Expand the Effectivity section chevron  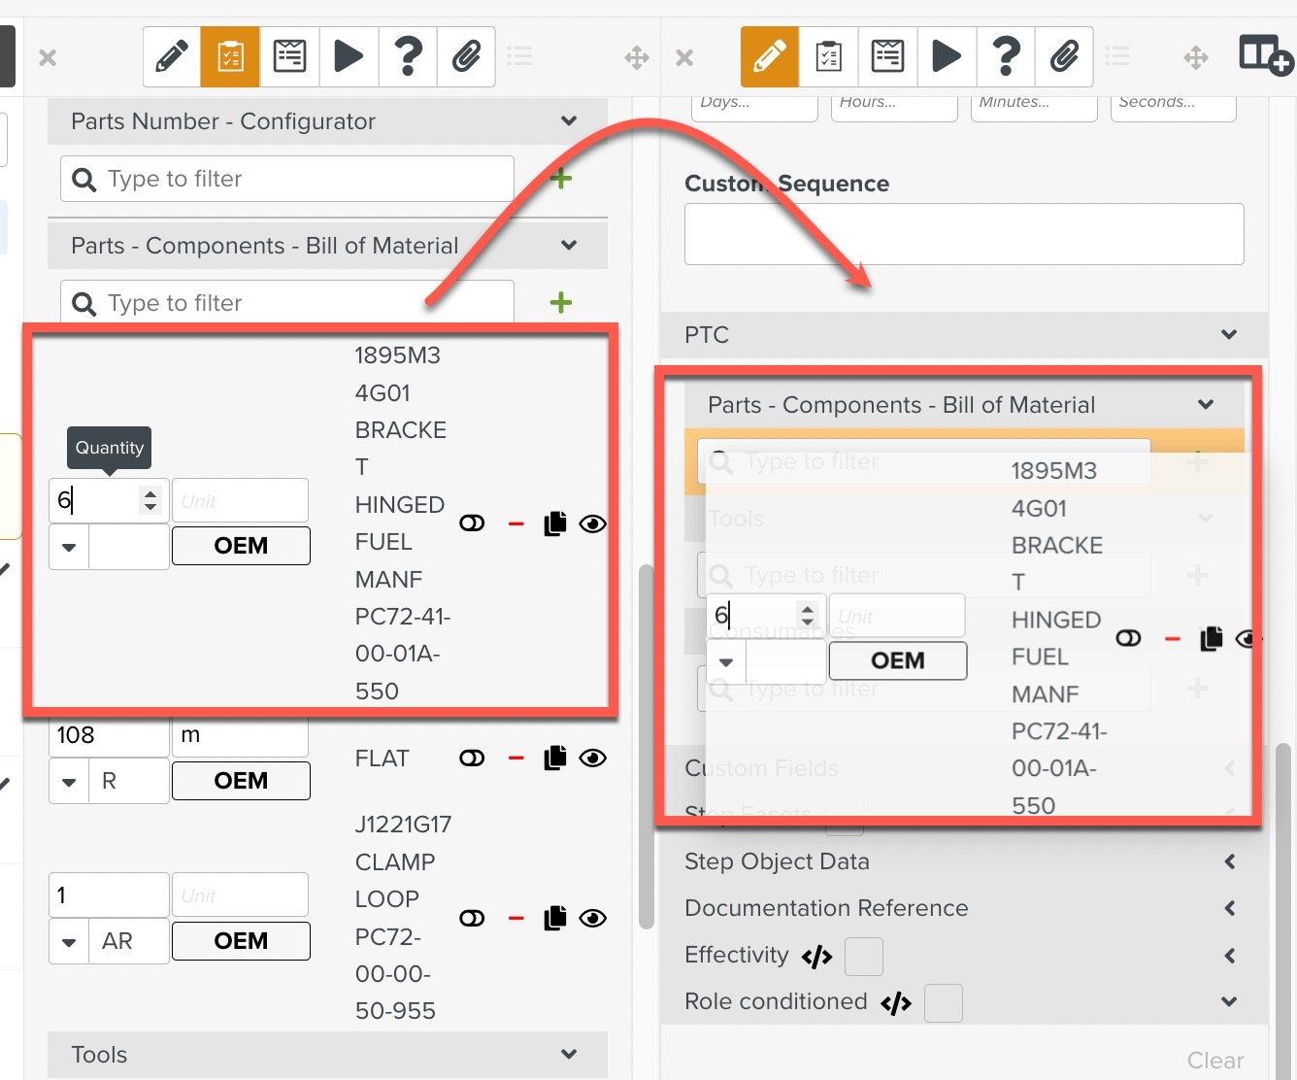coord(1229,955)
